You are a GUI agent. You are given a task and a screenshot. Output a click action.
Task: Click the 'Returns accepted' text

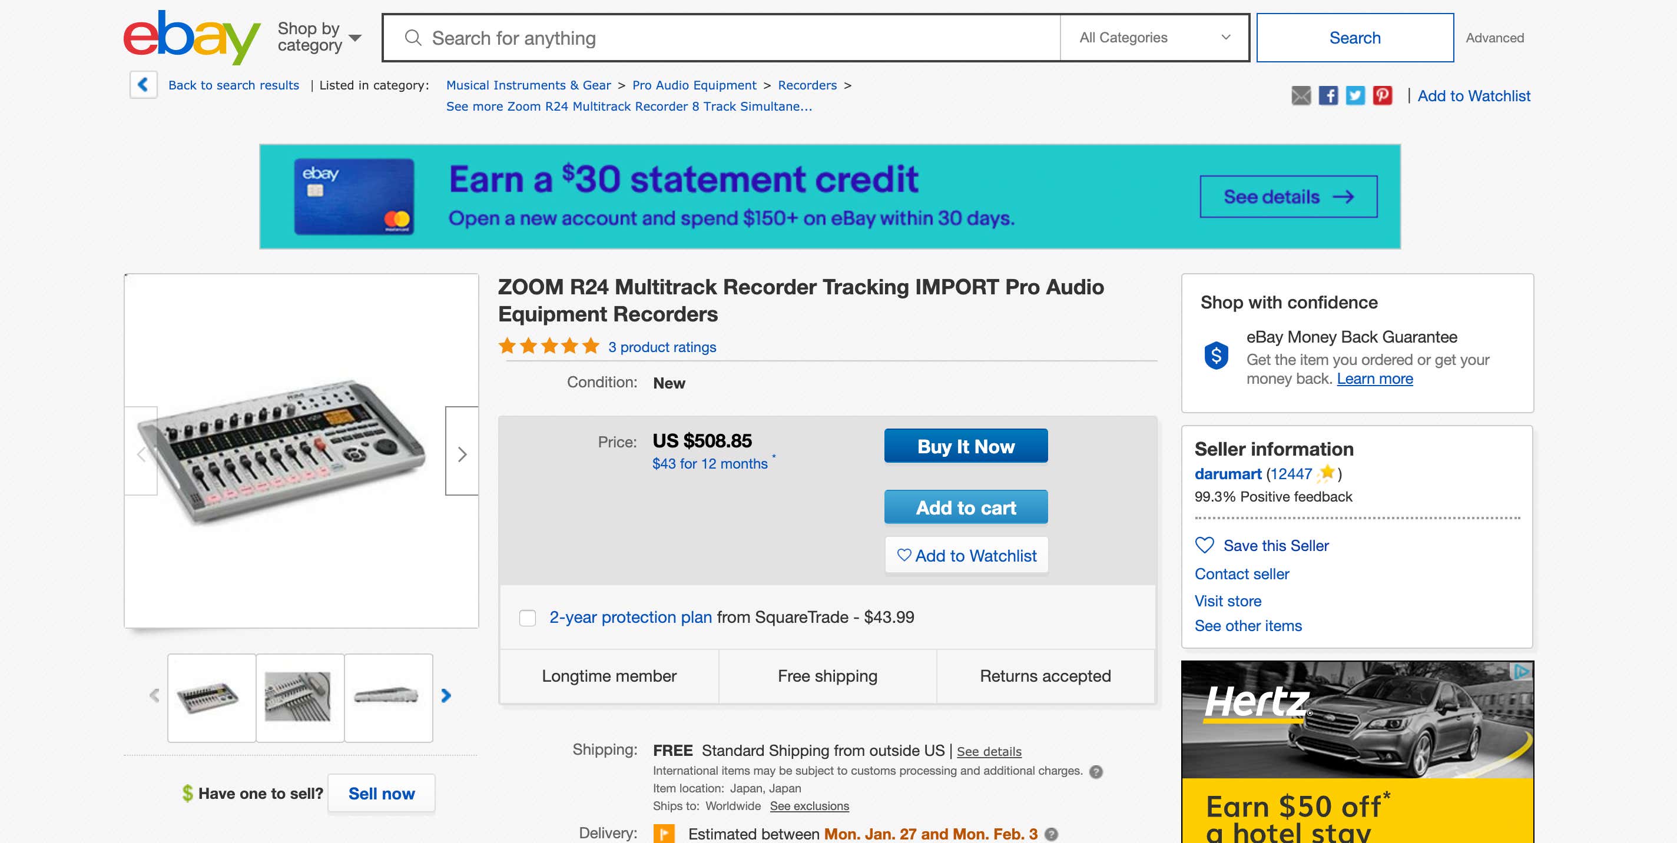tap(1045, 676)
